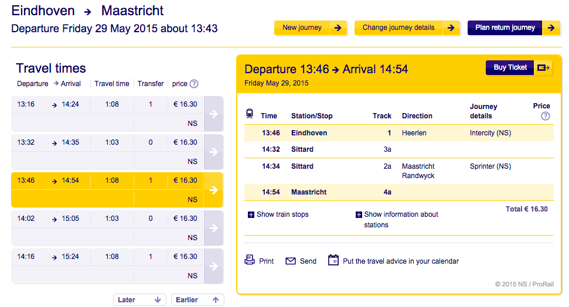Click the arrow on the 13:32 journey row
The width and height of the screenshot is (569, 307).
[213, 152]
